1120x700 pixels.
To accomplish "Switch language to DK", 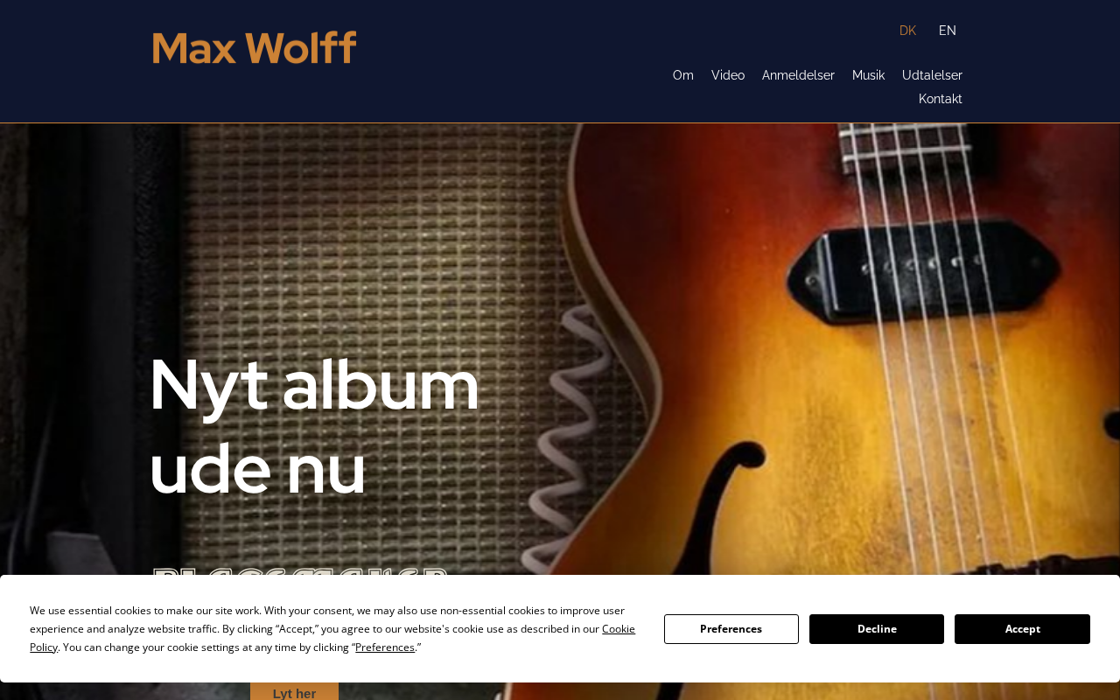I will [907, 31].
